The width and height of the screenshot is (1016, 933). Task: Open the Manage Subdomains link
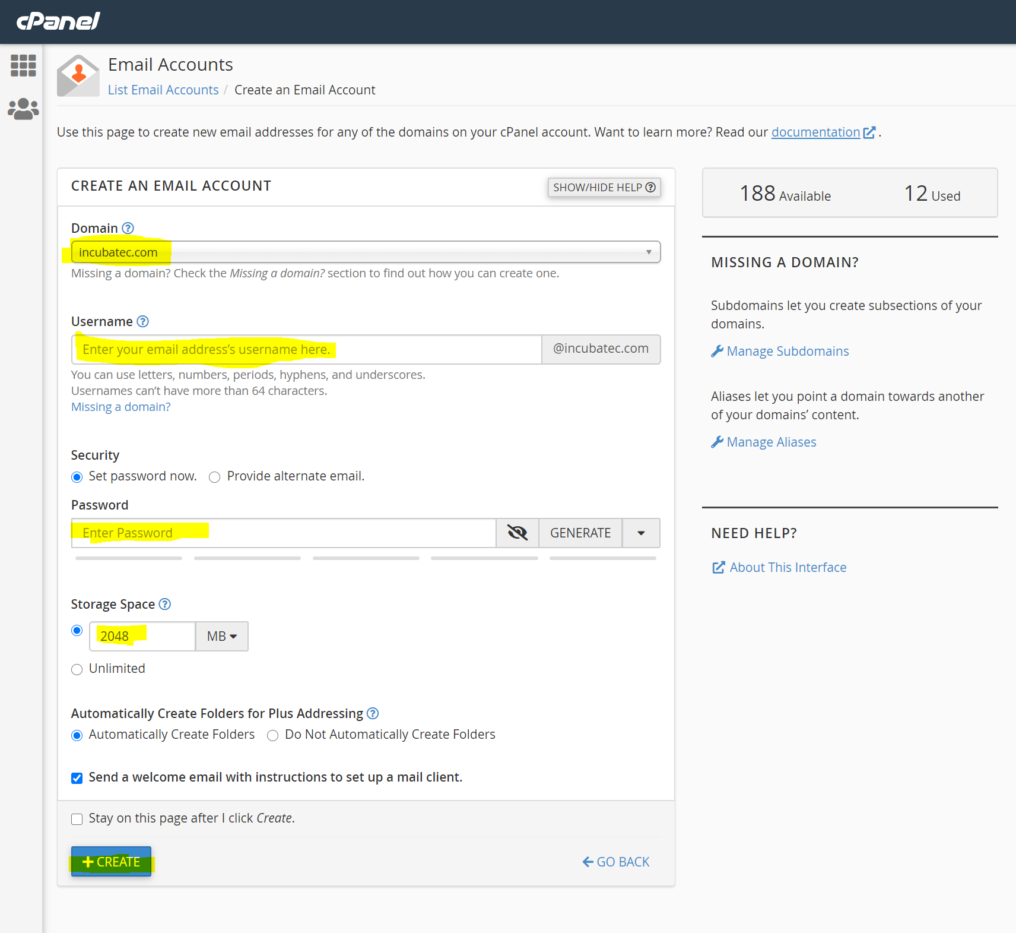788,351
